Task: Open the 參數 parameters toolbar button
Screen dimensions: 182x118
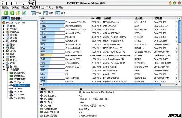Action: 48,13
